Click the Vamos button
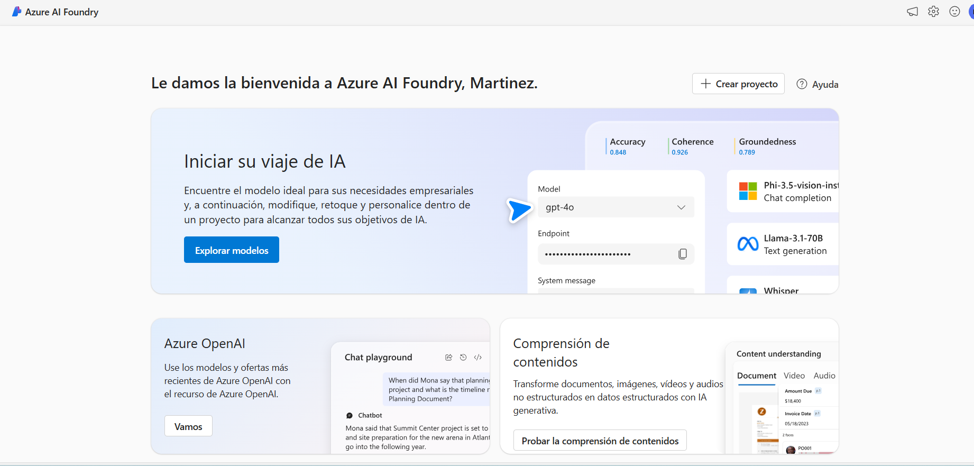The image size is (974, 466). 188,426
